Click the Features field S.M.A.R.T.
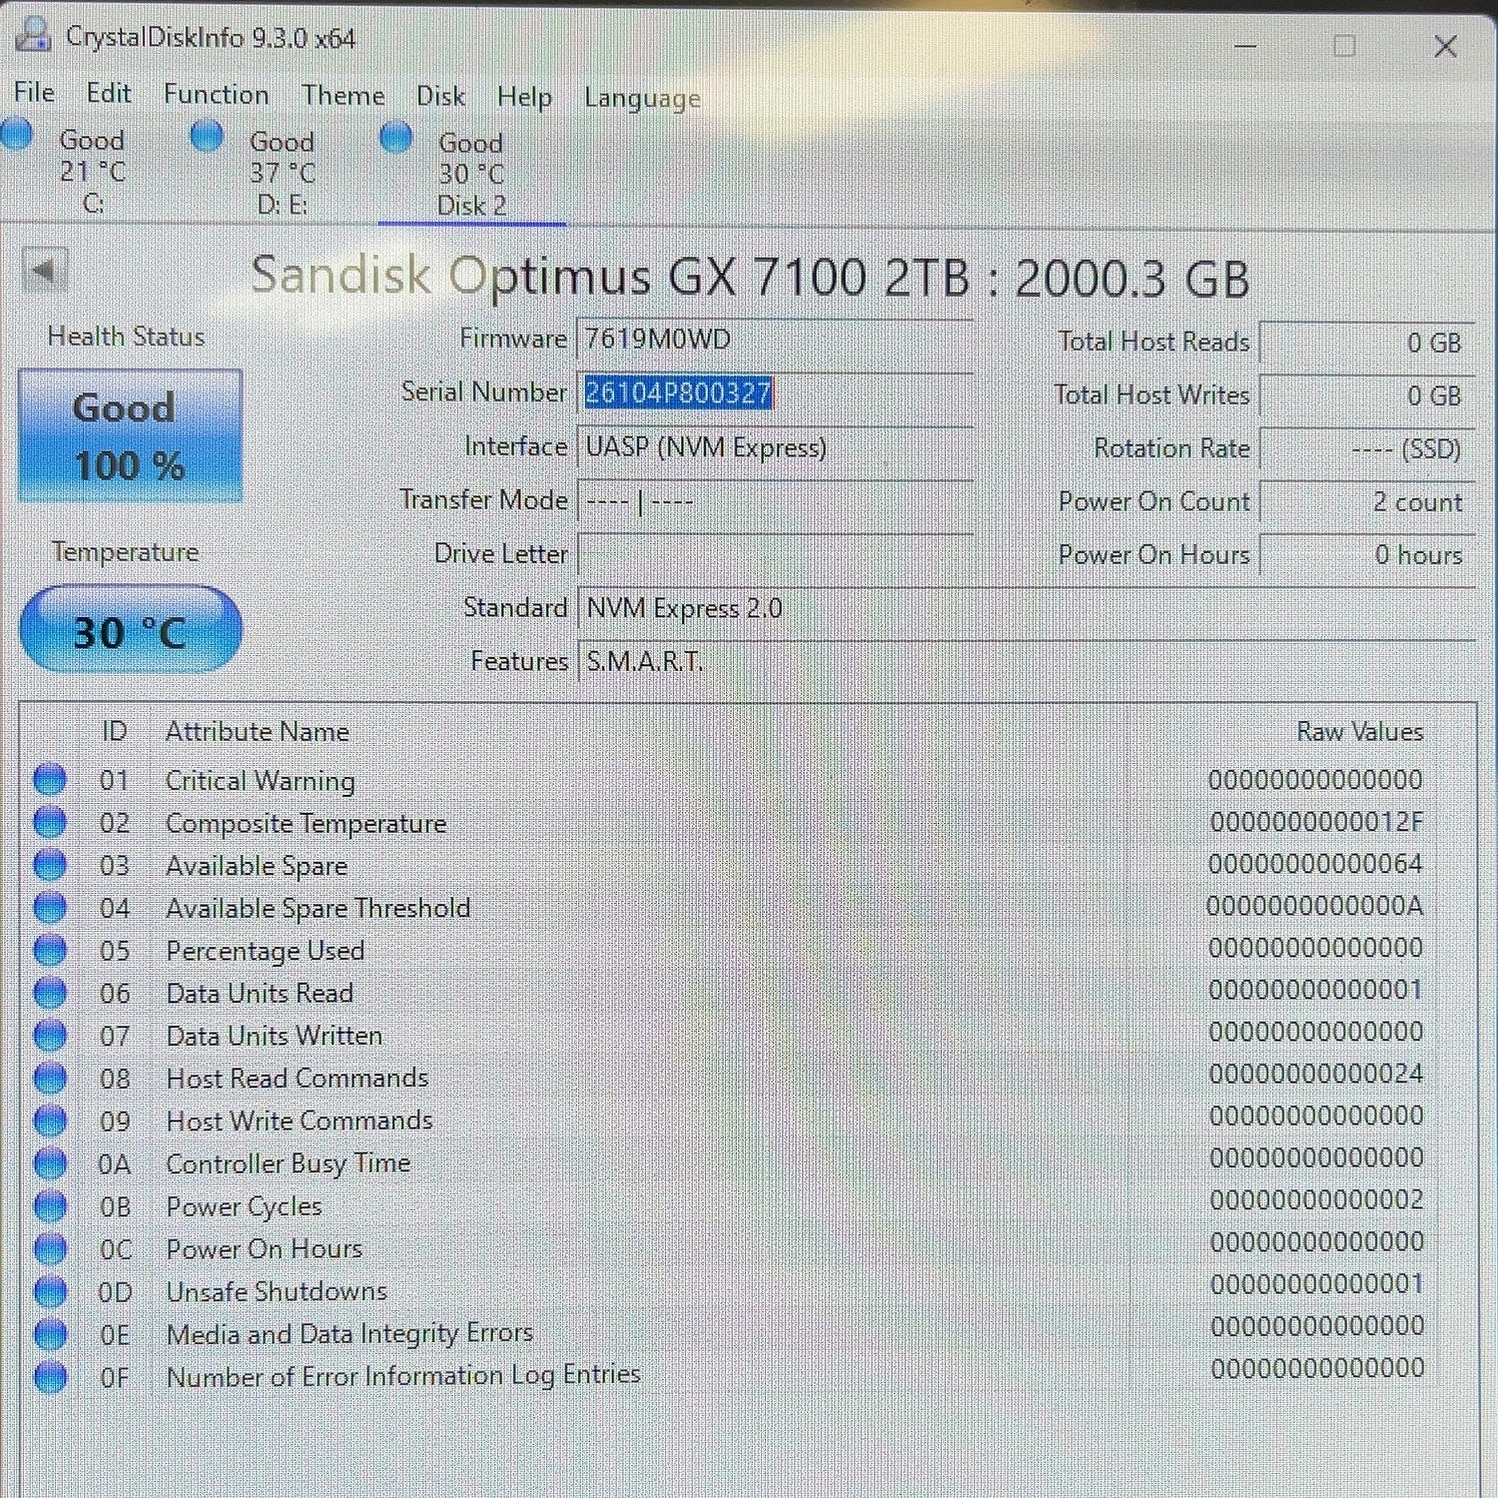This screenshot has height=1498, width=1498. (1026, 661)
